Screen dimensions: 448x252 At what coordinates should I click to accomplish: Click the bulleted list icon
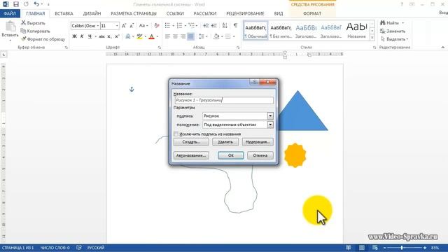168,26
